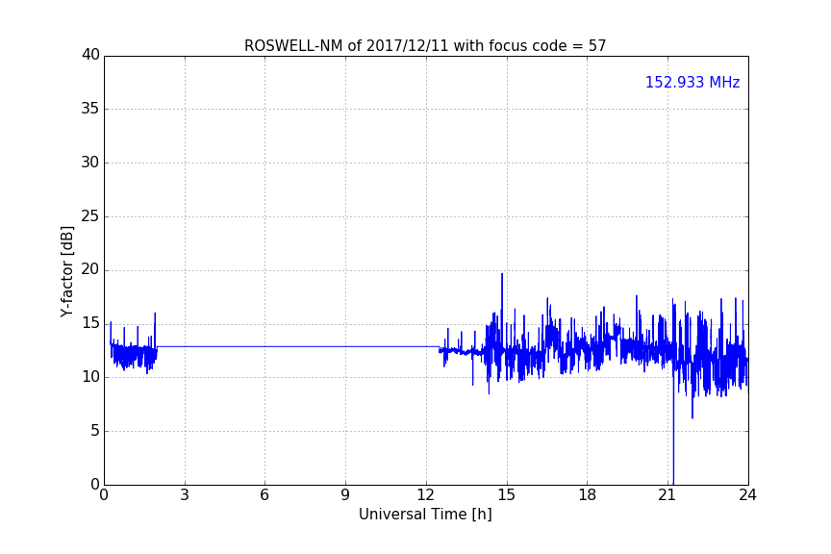The height and width of the screenshot is (554, 831).
Task: Click y-axis tick label '20'
Action: 90,270
